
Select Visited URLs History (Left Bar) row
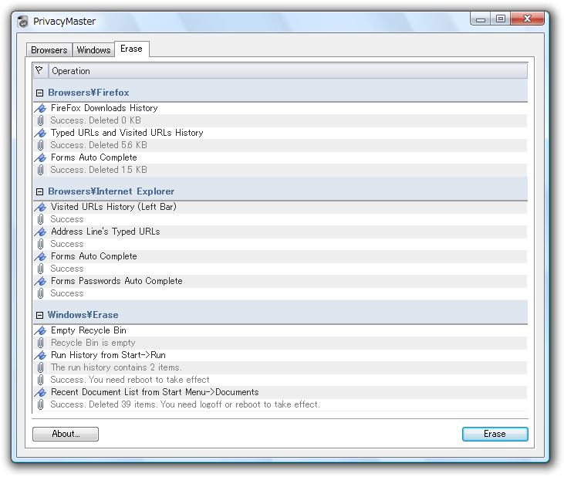[x=281, y=207]
